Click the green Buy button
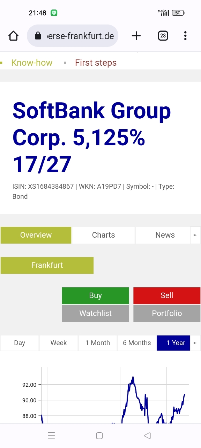This screenshot has height=448, width=201. click(95, 296)
